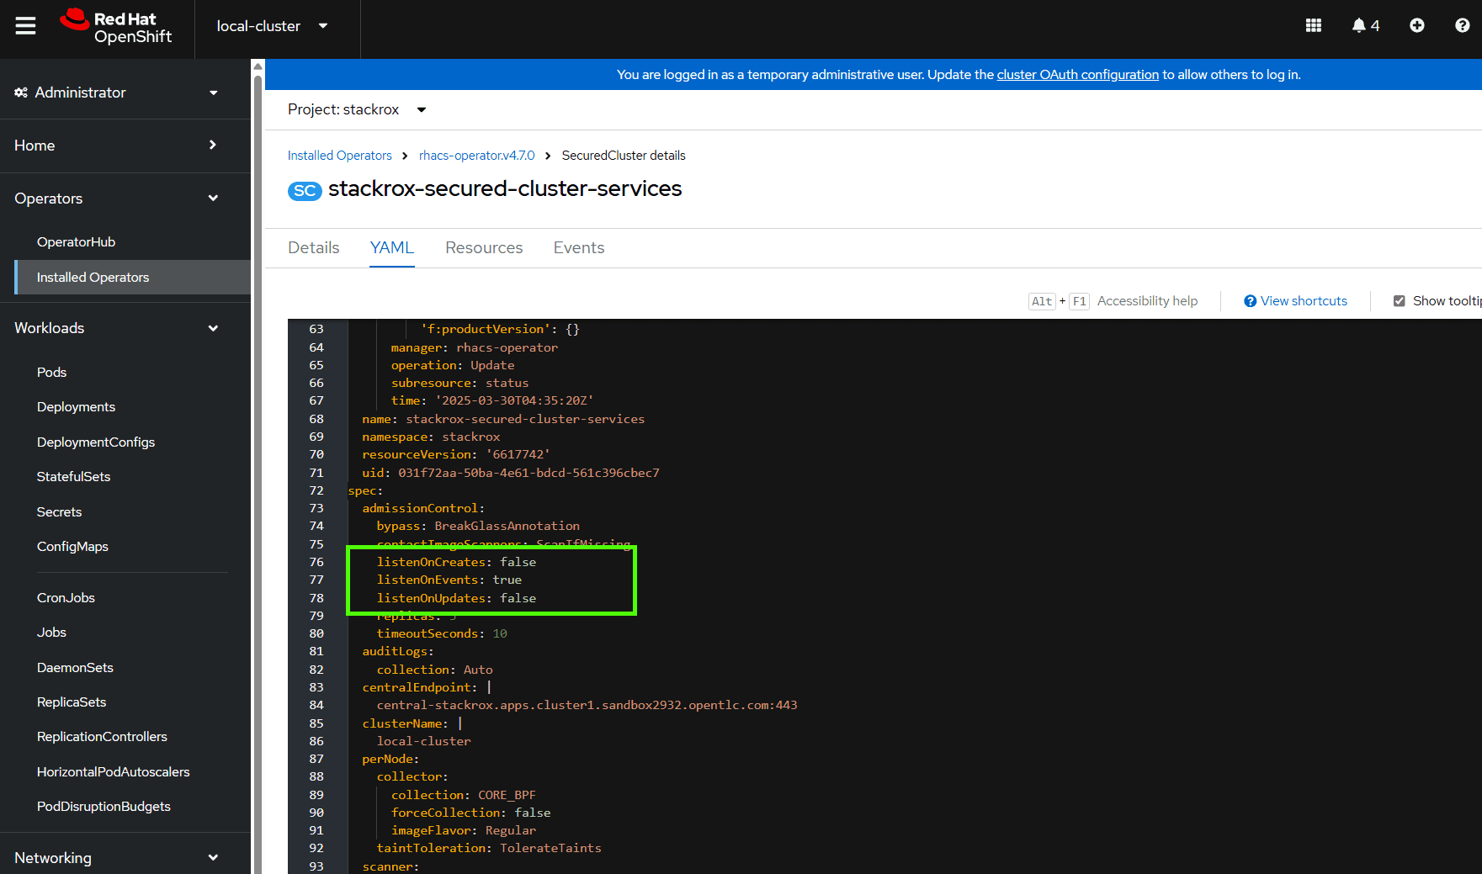Open DaemonSets in sidebar
This screenshot has width=1482, height=874.
tap(75, 668)
